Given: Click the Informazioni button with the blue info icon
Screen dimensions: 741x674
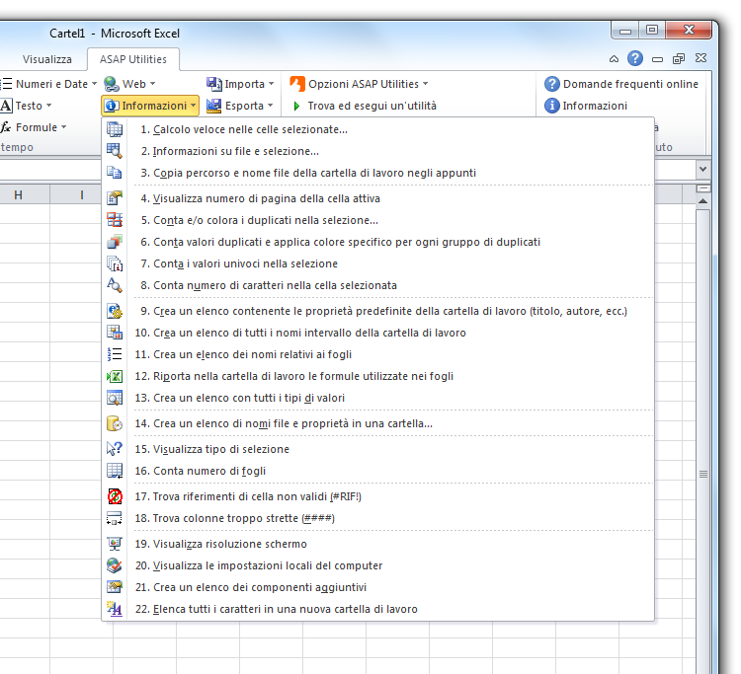Looking at the screenshot, I should click(x=586, y=106).
